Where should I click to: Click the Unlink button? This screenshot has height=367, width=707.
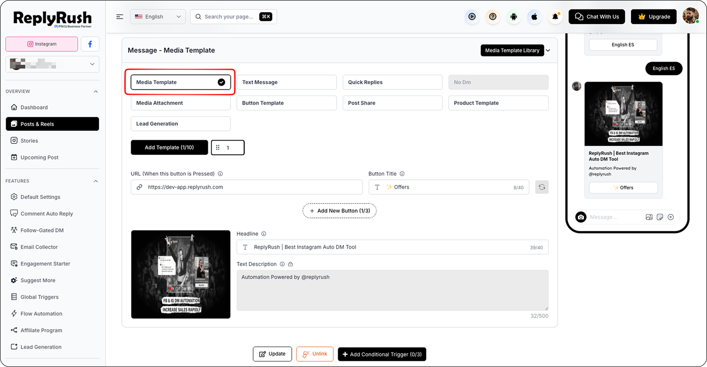[x=315, y=354]
